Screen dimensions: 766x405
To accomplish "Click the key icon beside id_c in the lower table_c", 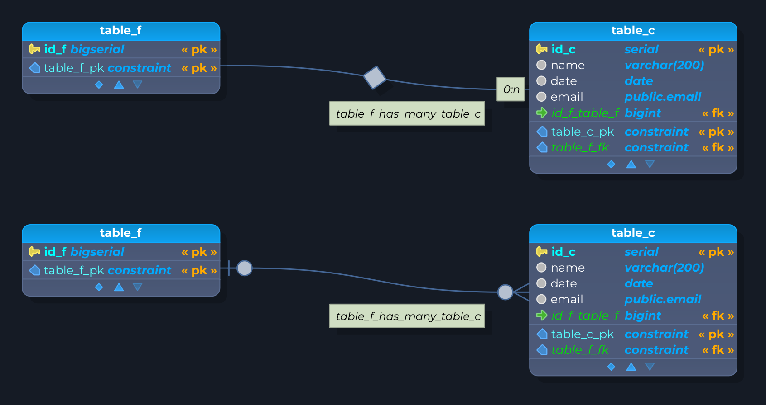I will [x=542, y=251].
